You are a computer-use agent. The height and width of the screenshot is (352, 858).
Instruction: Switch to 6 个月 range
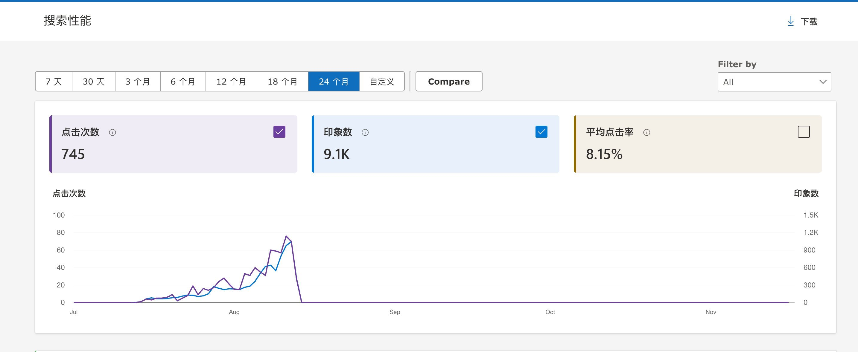(183, 81)
